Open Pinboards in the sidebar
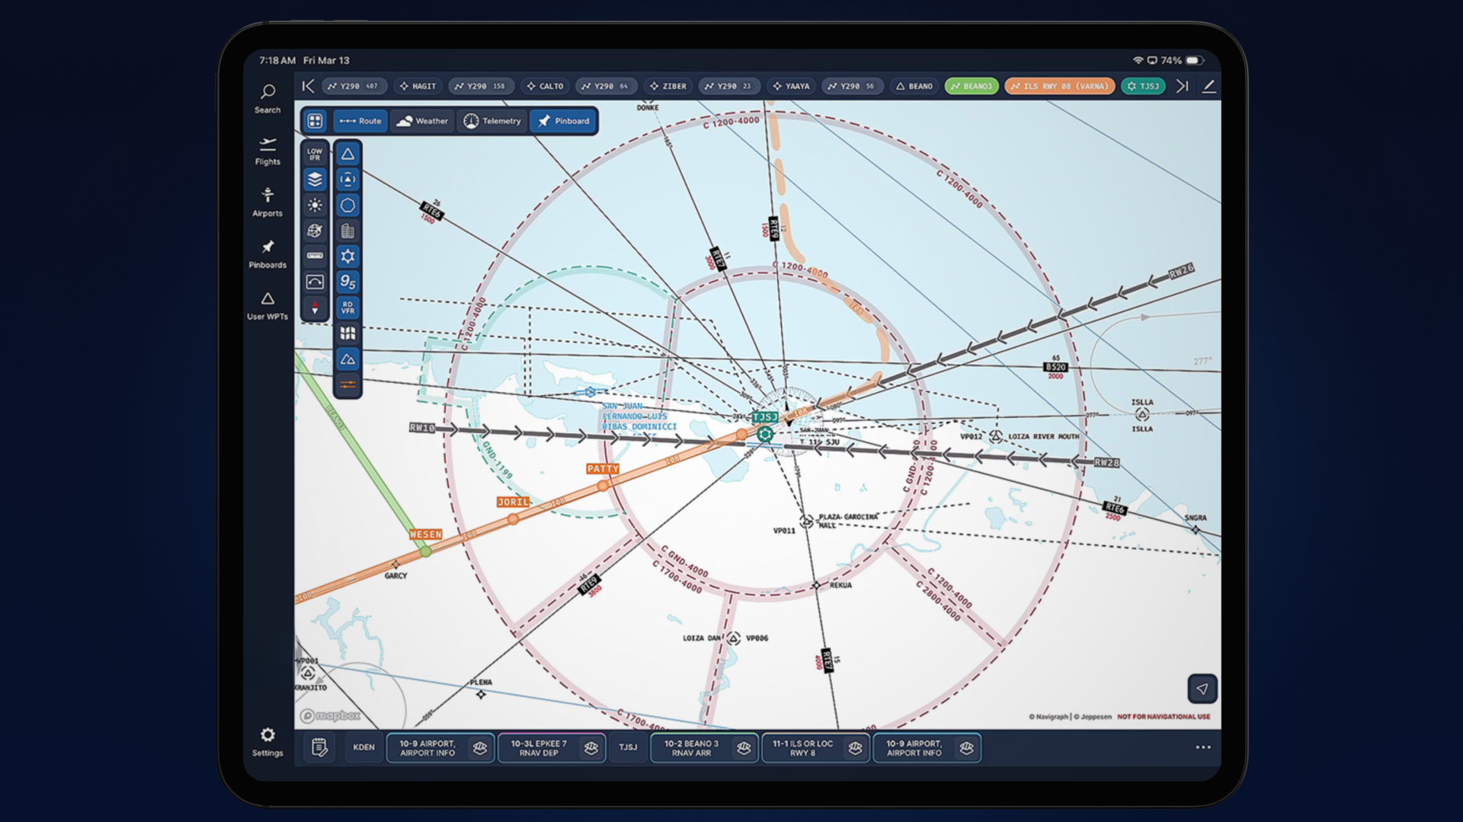Image resolution: width=1463 pixels, height=822 pixels. pos(267,253)
